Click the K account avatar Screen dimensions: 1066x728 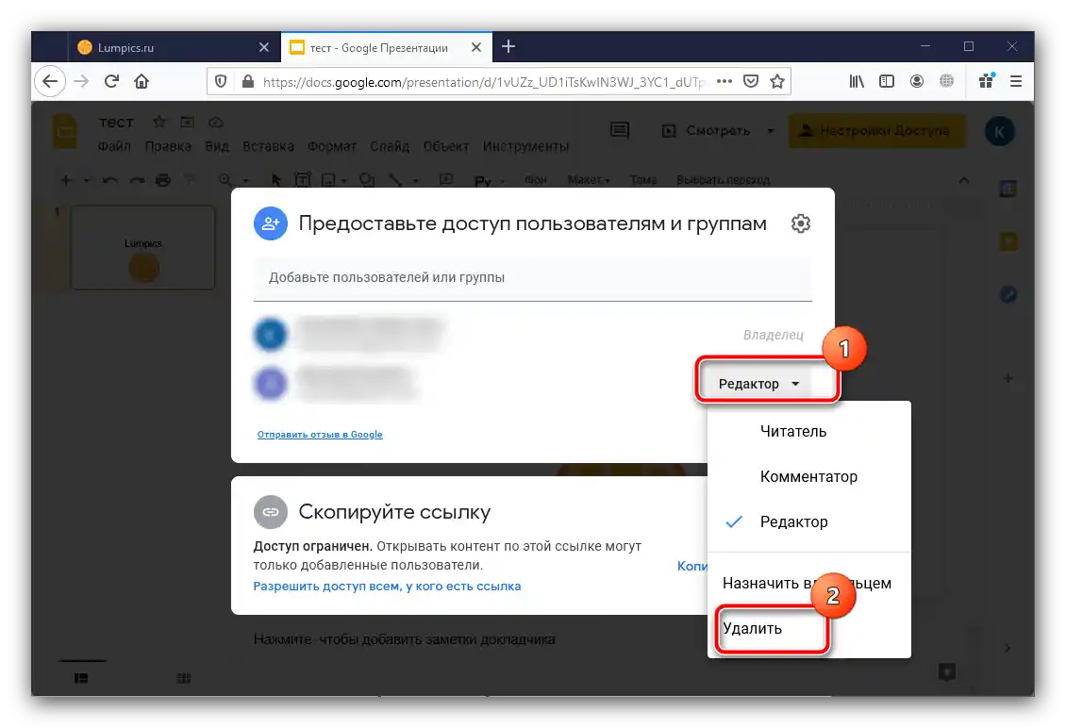tap(999, 131)
